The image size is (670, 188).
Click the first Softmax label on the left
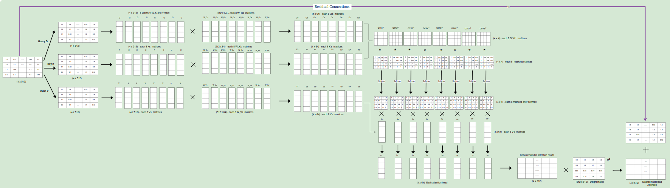382,81
